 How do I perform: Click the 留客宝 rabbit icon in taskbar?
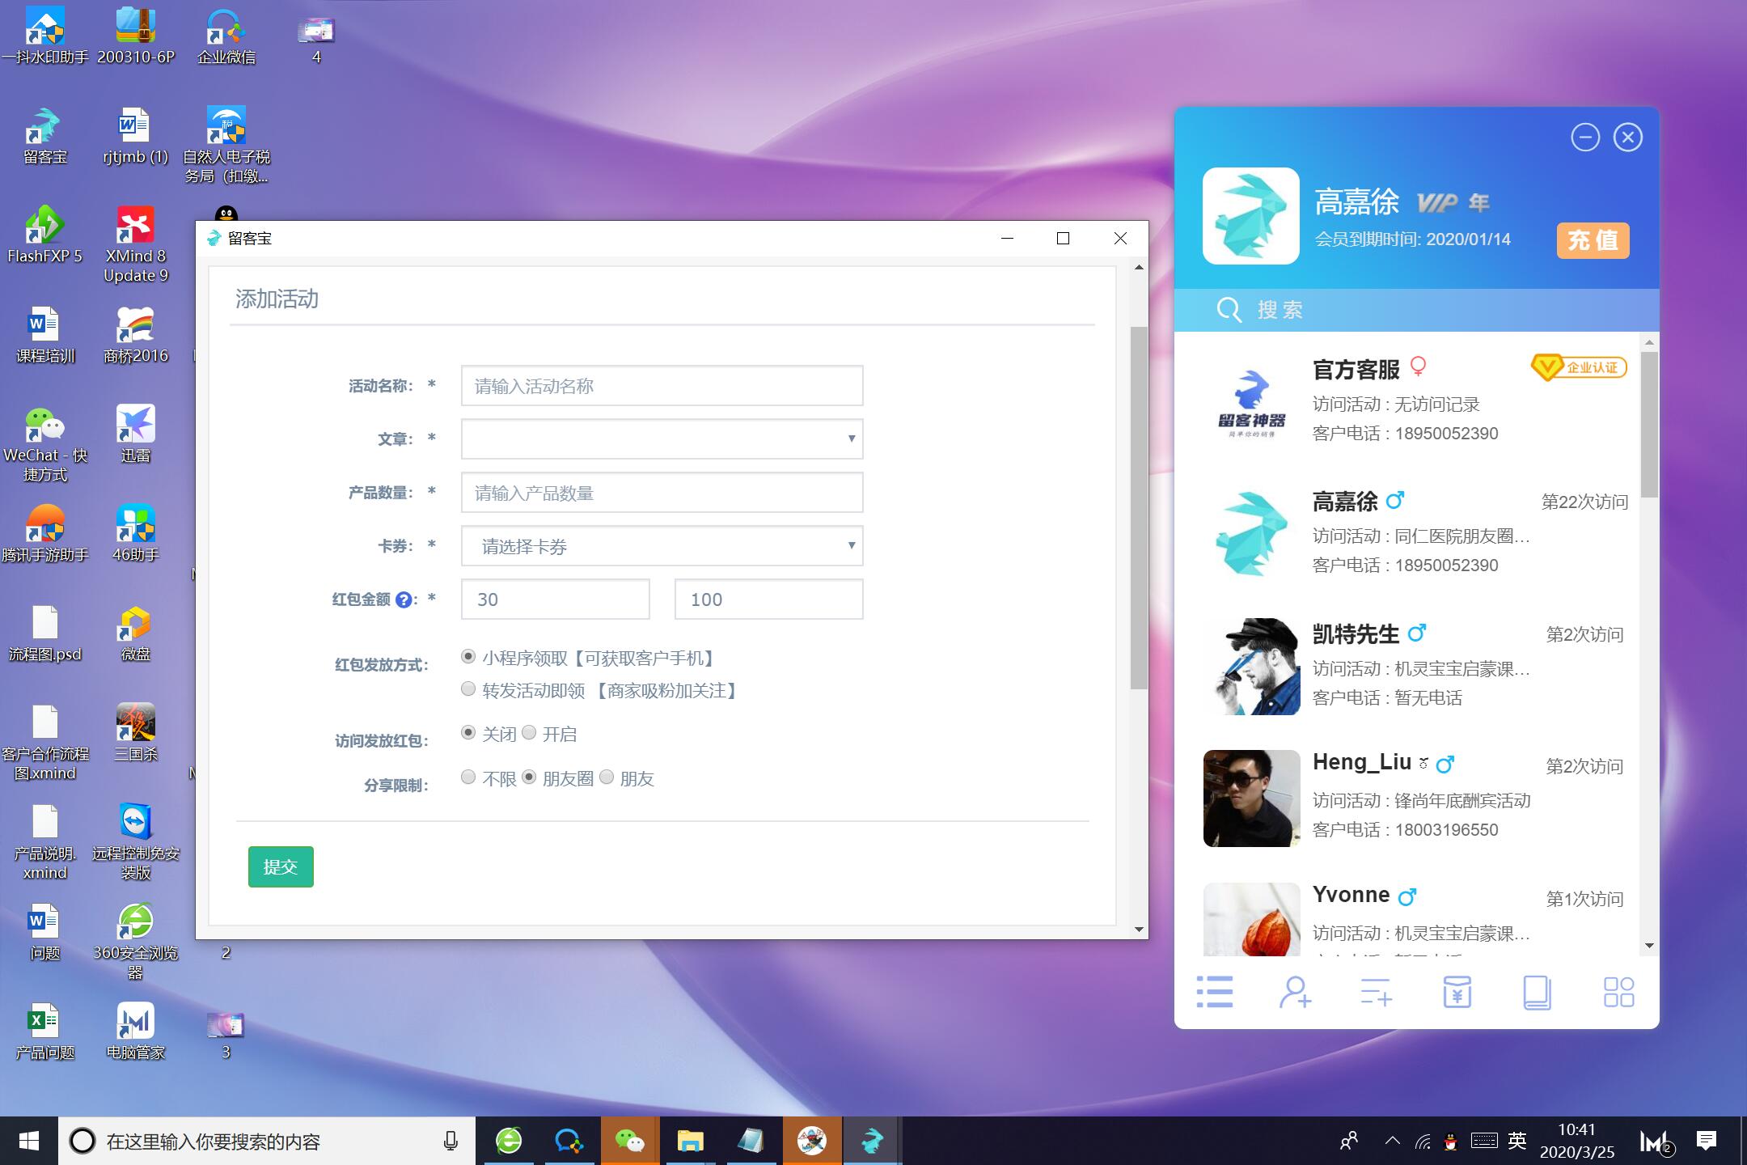coord(872,1141)
